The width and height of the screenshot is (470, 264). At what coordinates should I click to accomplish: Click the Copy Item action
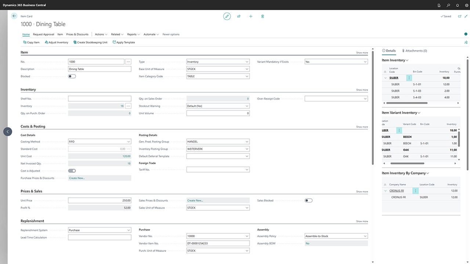coord(31,42)
